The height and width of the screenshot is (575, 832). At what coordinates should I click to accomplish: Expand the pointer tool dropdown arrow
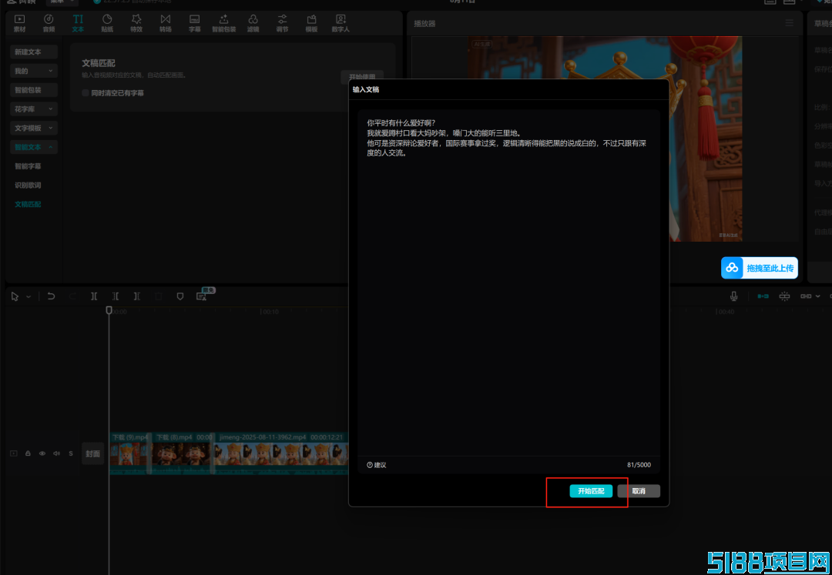29,297
